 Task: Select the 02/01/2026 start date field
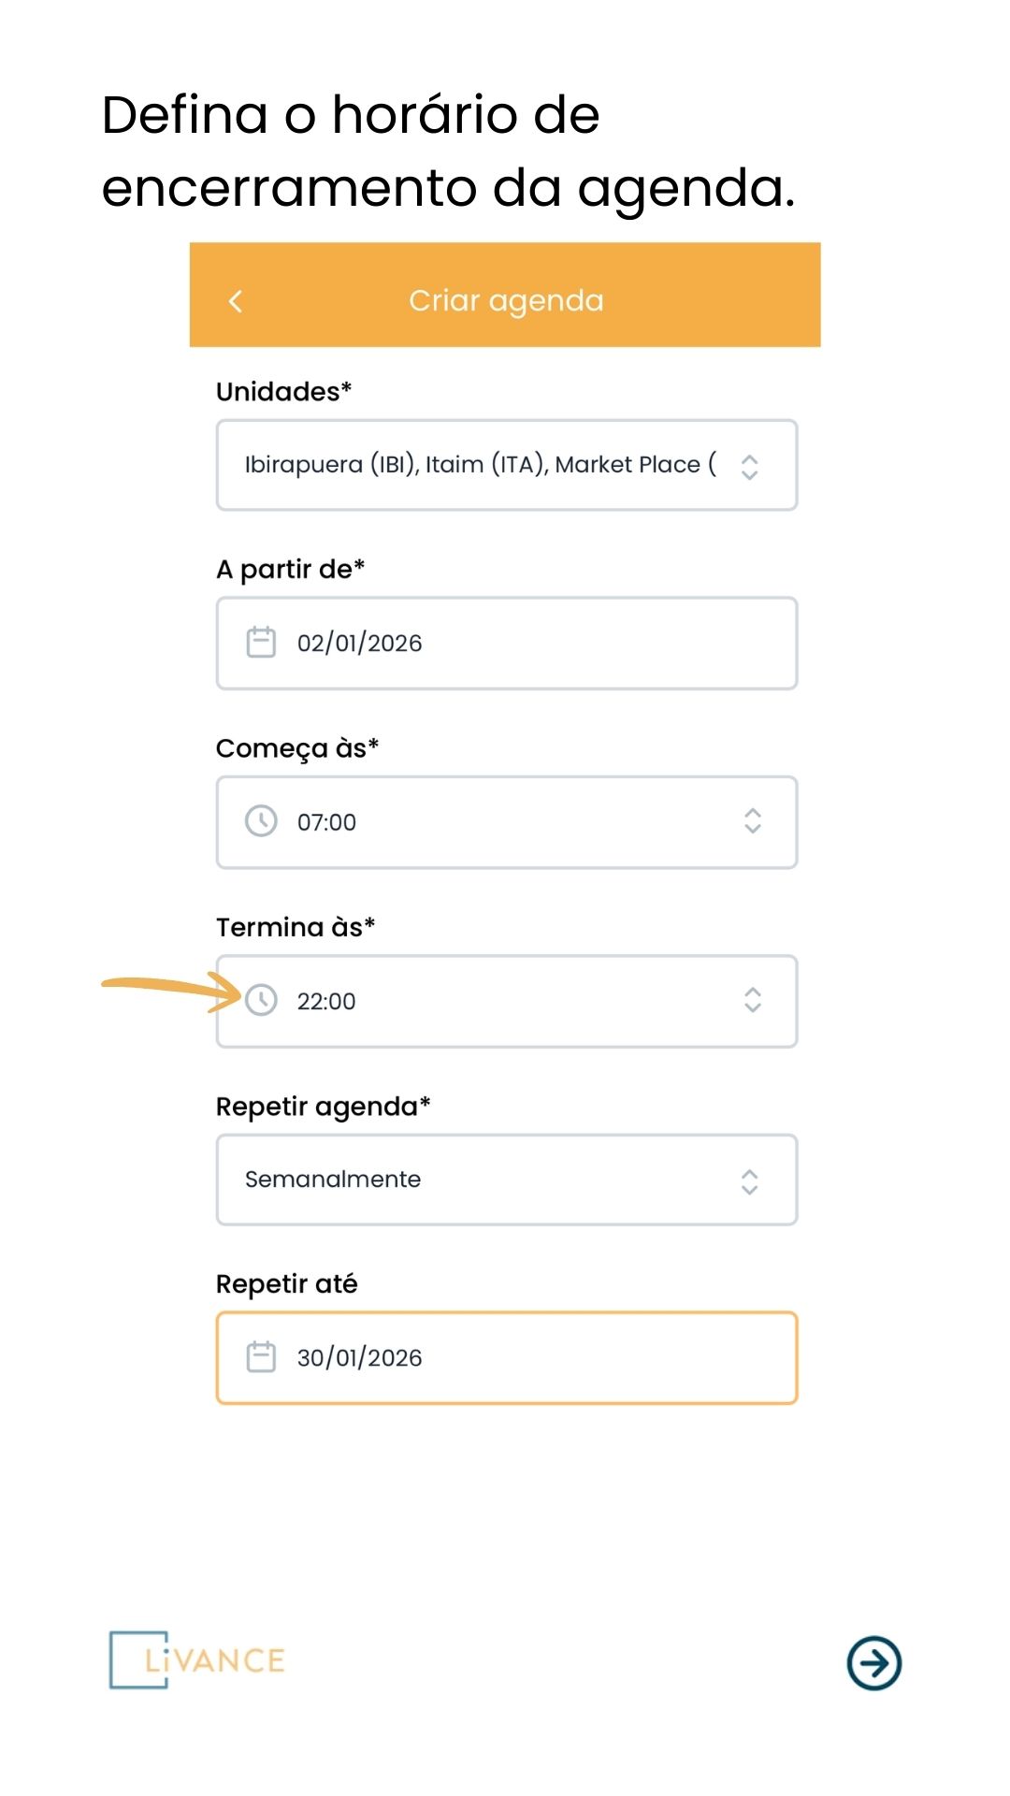pyautogui.click(x=507, y=644)
